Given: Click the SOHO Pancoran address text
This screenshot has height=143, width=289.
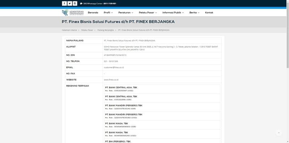Looking at the screenshot, I should click(x=161, y=48).
